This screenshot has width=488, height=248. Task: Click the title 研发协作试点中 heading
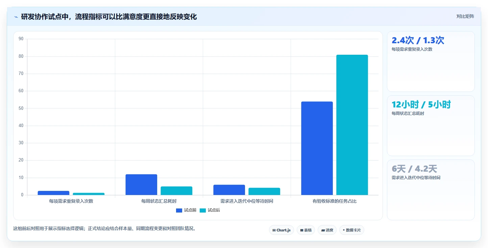click(109, 17)
